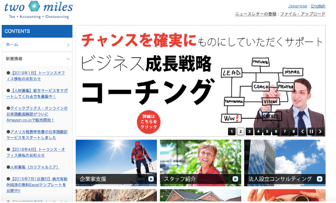Open ファイル・アップロード link
The height and width of the screenshot is (203, 336).
(x=303, y=14)
